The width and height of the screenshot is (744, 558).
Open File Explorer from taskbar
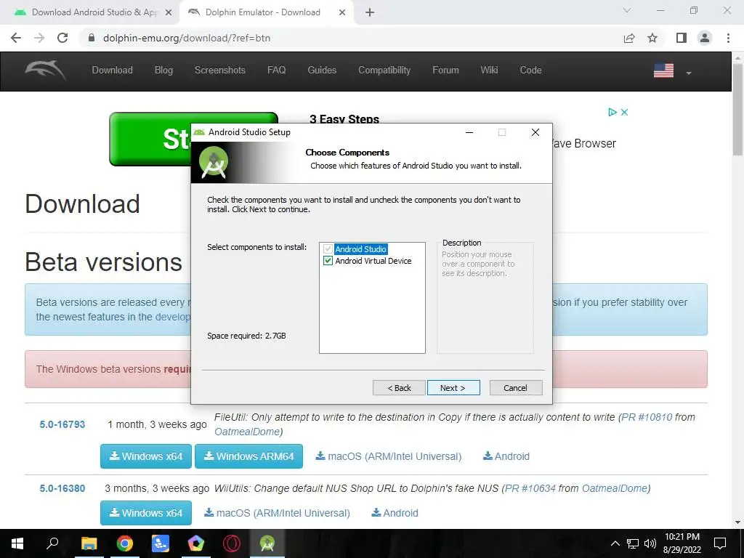(89, 543)
